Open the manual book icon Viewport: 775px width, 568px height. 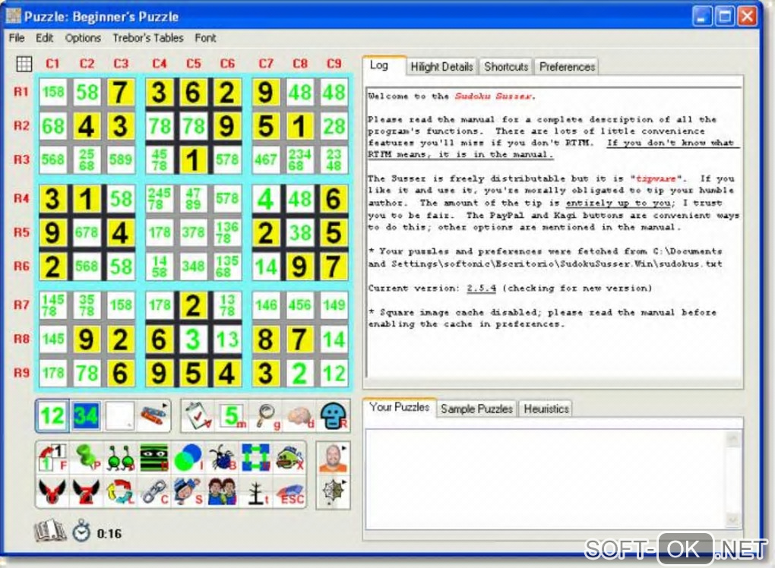click(x=50, y=532)
